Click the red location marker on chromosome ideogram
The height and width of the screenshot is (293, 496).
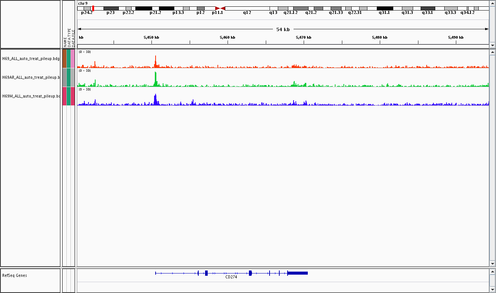click(x=93, y=8)
